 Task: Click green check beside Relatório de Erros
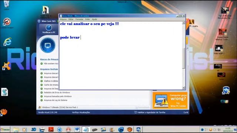[41, 92]
